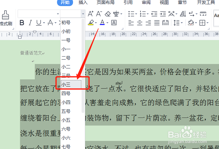Viewport: 219px width, 149px height.
Task: Open highlight color dropdown arrow
Action: click(x=96, y=23)
